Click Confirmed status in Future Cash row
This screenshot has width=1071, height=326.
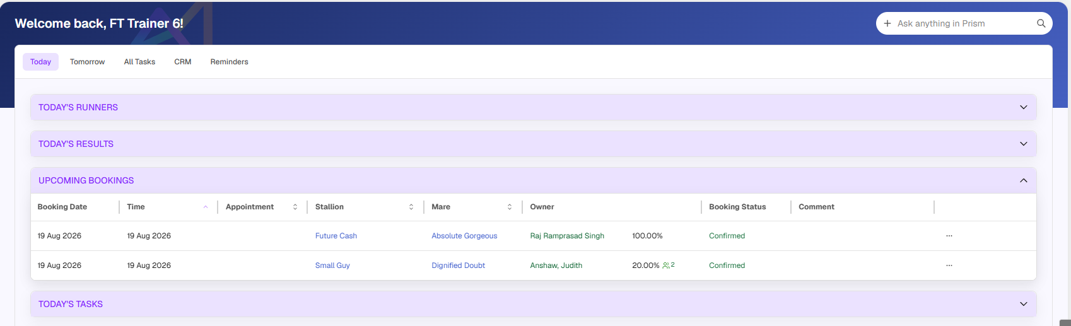[x=727, y=236]
